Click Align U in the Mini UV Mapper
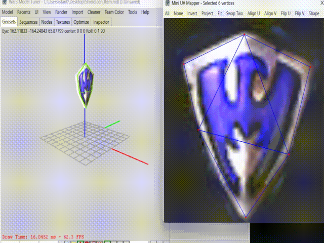 coord(254,14)
